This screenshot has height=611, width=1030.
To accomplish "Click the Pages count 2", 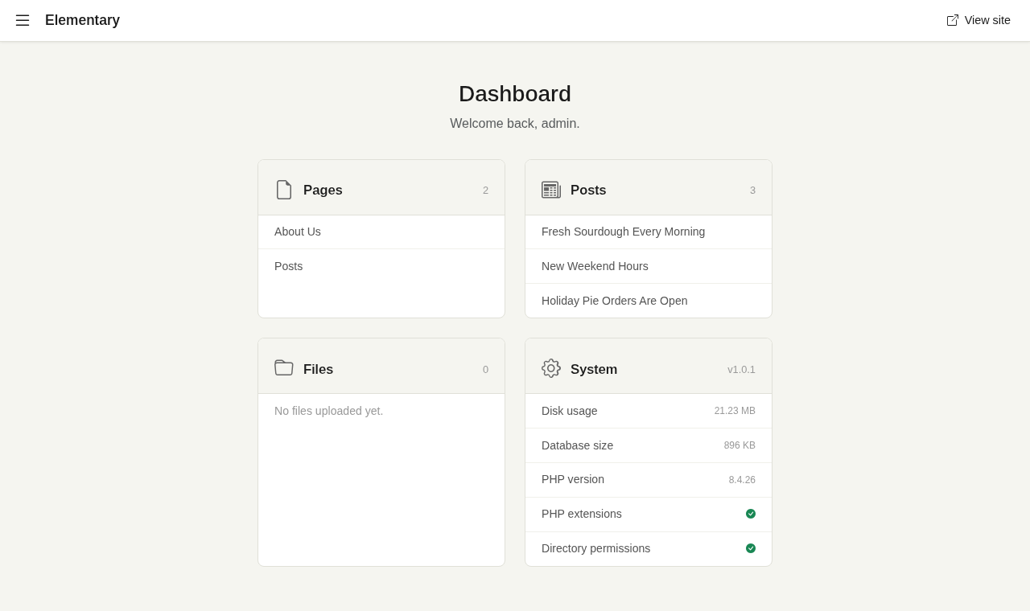I will tap(485, 191).
